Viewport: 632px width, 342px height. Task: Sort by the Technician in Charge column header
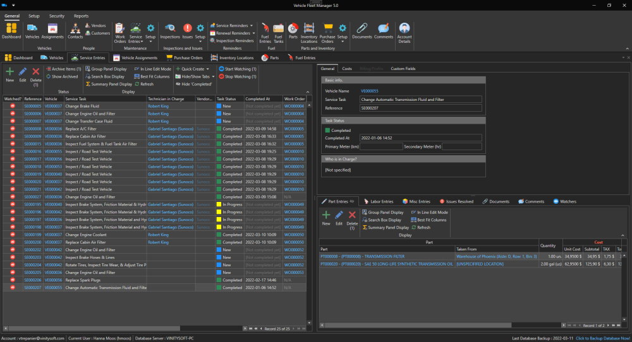tap(171, 99)
